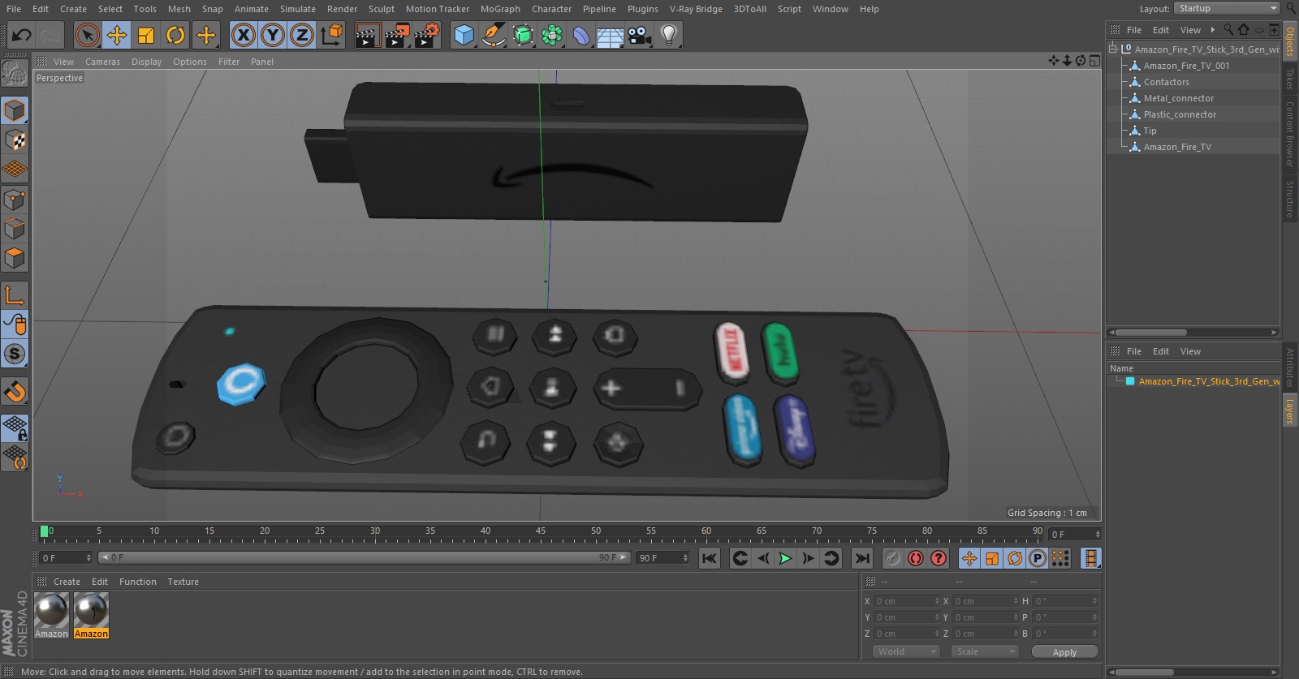The height and width of the screenshot is (679, 1299).
Task: Open the Mesh menu
Action: click(x=179, y=9)
